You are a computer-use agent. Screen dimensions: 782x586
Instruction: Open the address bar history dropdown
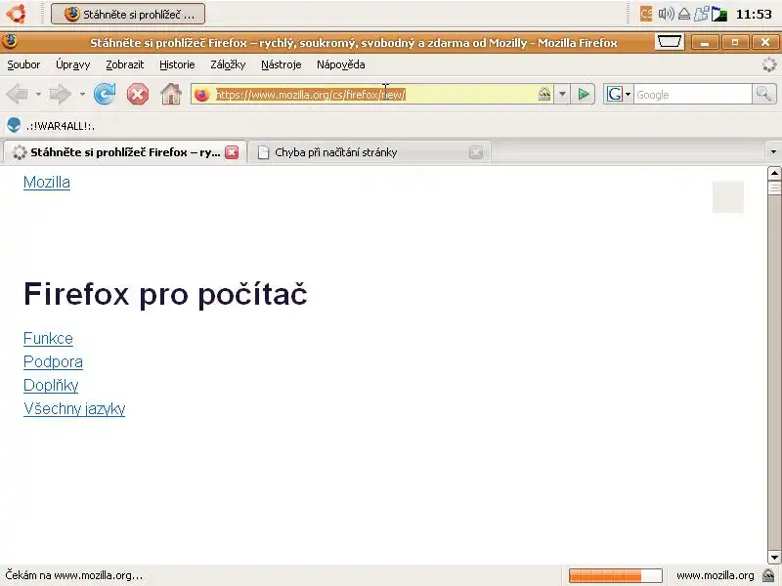click(562, 94)
